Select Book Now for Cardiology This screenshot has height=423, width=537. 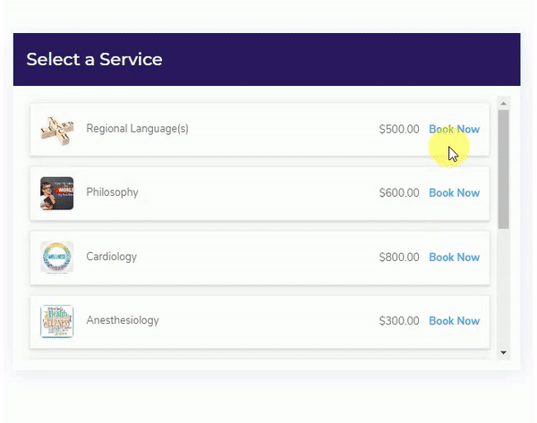click(454, 257)
